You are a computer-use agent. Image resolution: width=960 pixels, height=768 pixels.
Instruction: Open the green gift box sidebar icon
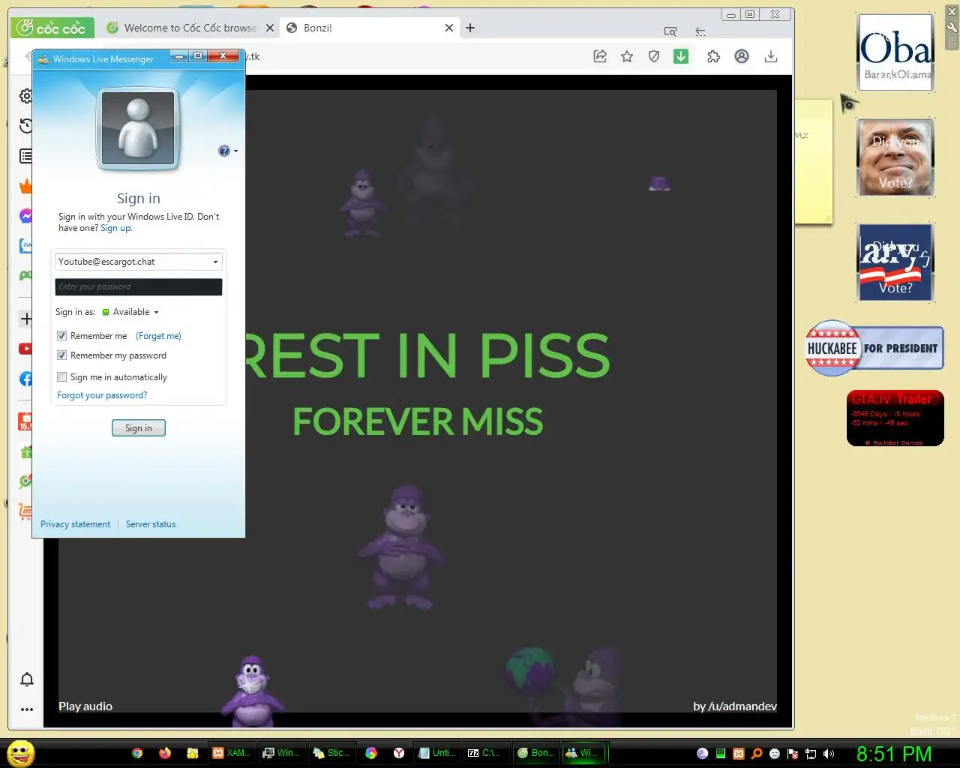[25, 452]
